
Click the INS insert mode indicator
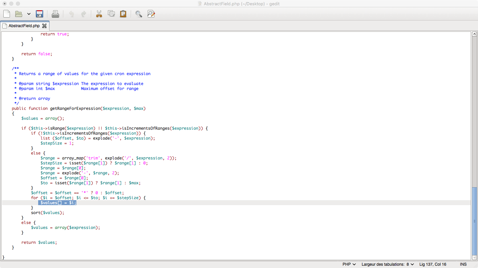(463, 264)
